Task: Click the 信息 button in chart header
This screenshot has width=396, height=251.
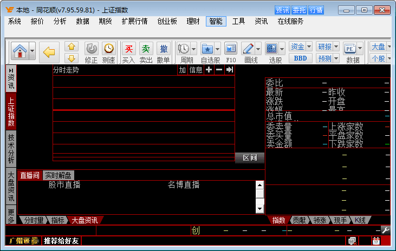Action: [x=196, y=70]
